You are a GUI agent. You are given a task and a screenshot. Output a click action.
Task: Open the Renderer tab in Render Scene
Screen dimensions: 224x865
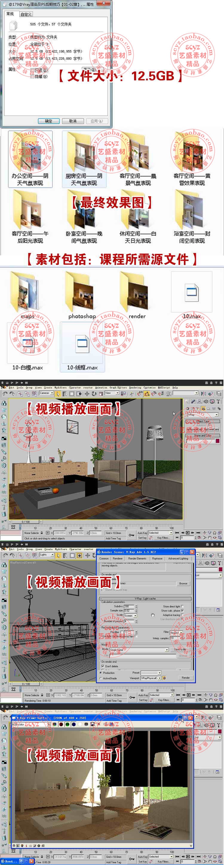pos(118,558)
